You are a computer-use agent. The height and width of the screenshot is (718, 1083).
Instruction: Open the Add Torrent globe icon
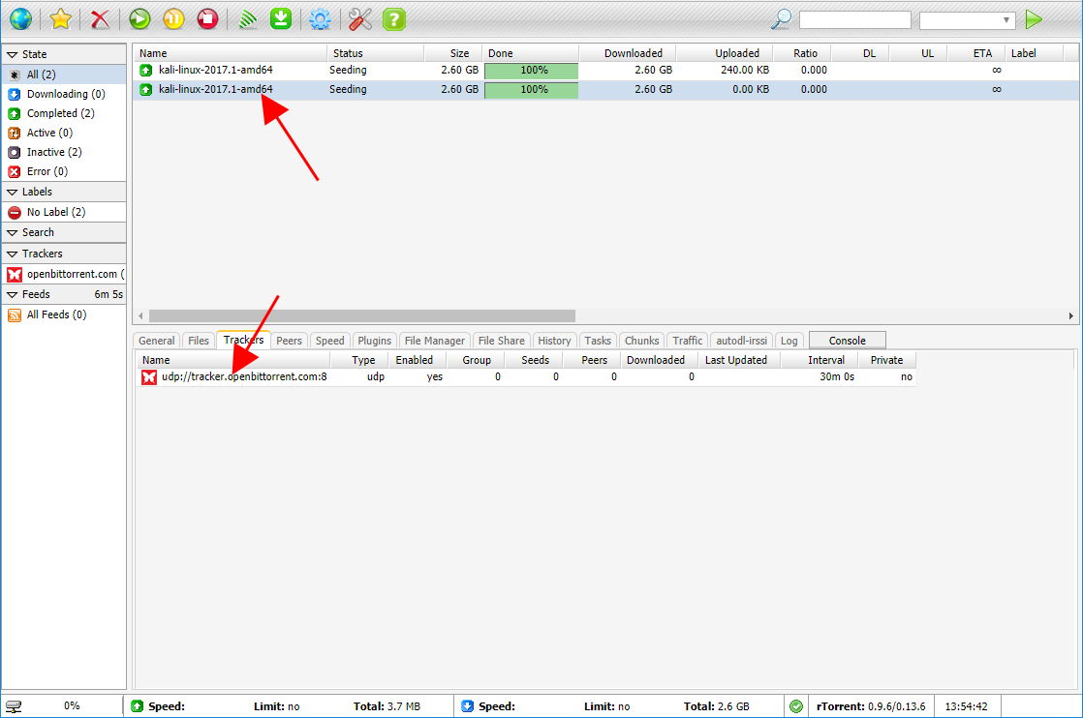coord(20,18)
